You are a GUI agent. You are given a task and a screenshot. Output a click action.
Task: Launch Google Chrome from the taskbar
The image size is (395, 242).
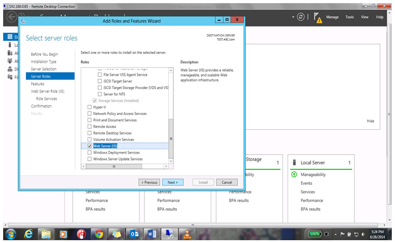pos(99,234)
